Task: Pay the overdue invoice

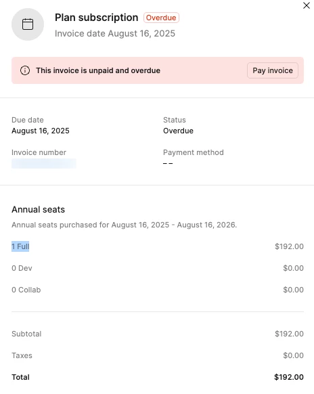Action: (x=273, y=70)
